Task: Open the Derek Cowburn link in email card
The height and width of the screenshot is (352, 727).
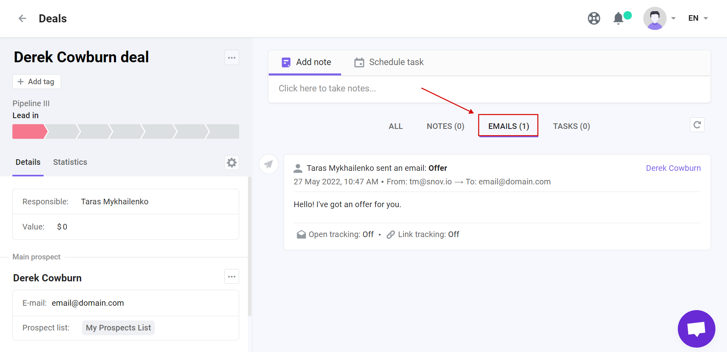Action: coord(673,168)
